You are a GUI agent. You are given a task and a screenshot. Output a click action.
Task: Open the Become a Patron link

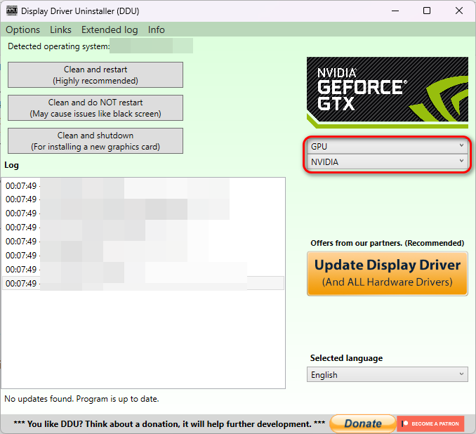pyautogui.click(x=430, y=423)
